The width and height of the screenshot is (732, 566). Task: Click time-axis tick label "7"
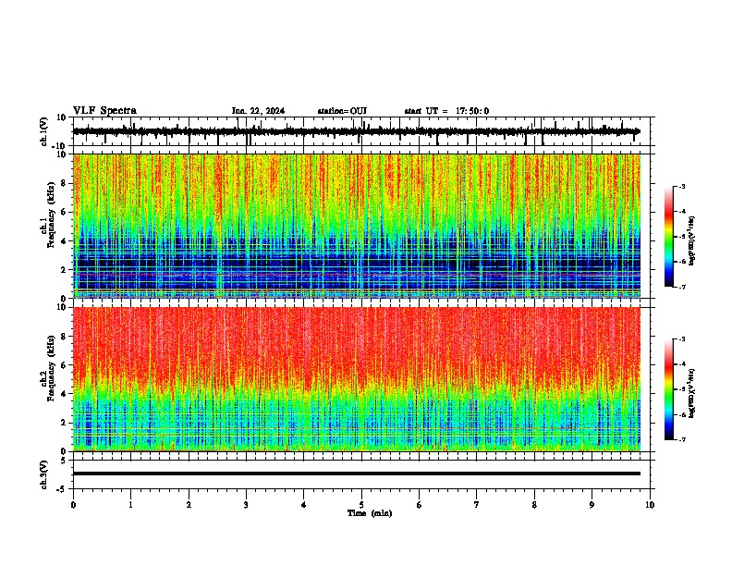[x=477, y=505]
